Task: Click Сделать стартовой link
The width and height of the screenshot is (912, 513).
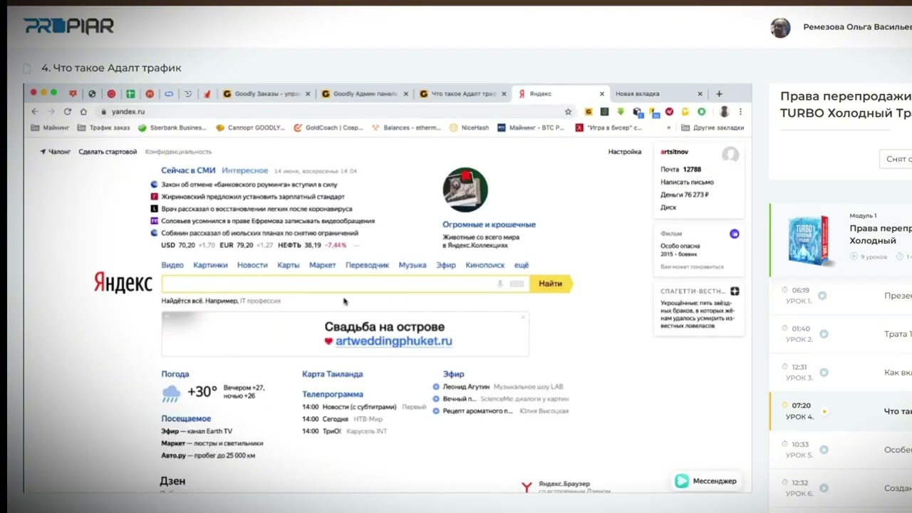Action: point(108,152)
